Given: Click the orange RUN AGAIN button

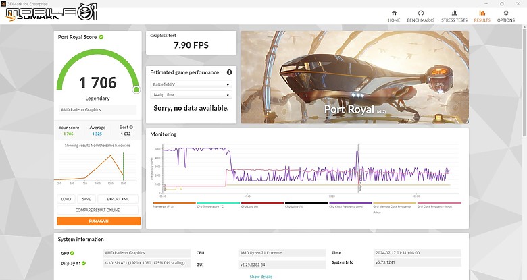Looking at the screenshot, I should click(99, 221).
